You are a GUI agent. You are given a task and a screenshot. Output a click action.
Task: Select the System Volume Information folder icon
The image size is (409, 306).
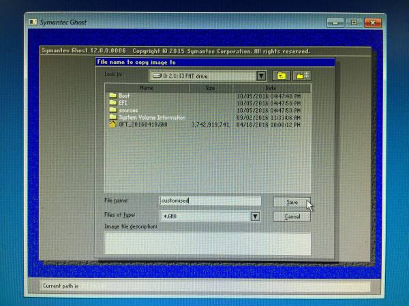click(113, 117)
